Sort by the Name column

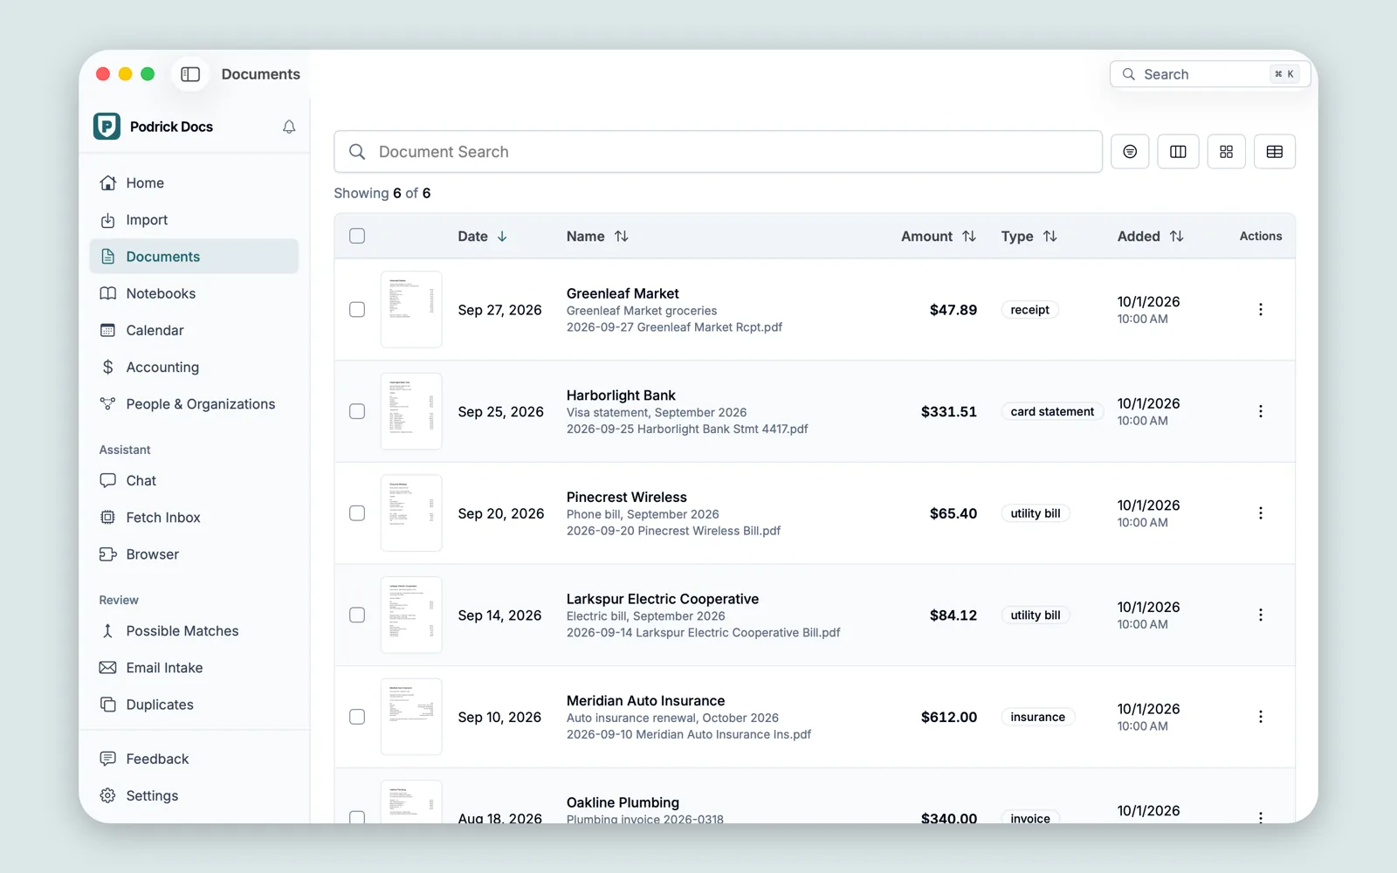pyautogui.click(x=597, y=236)
